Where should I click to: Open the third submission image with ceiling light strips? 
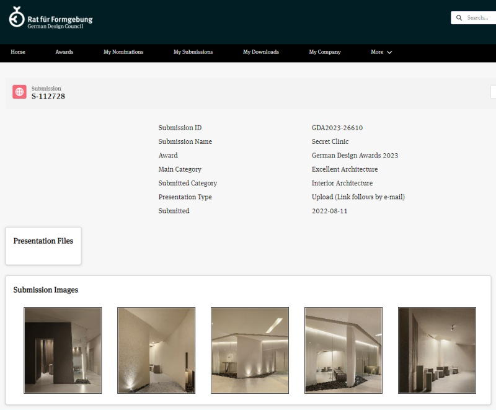250,350
